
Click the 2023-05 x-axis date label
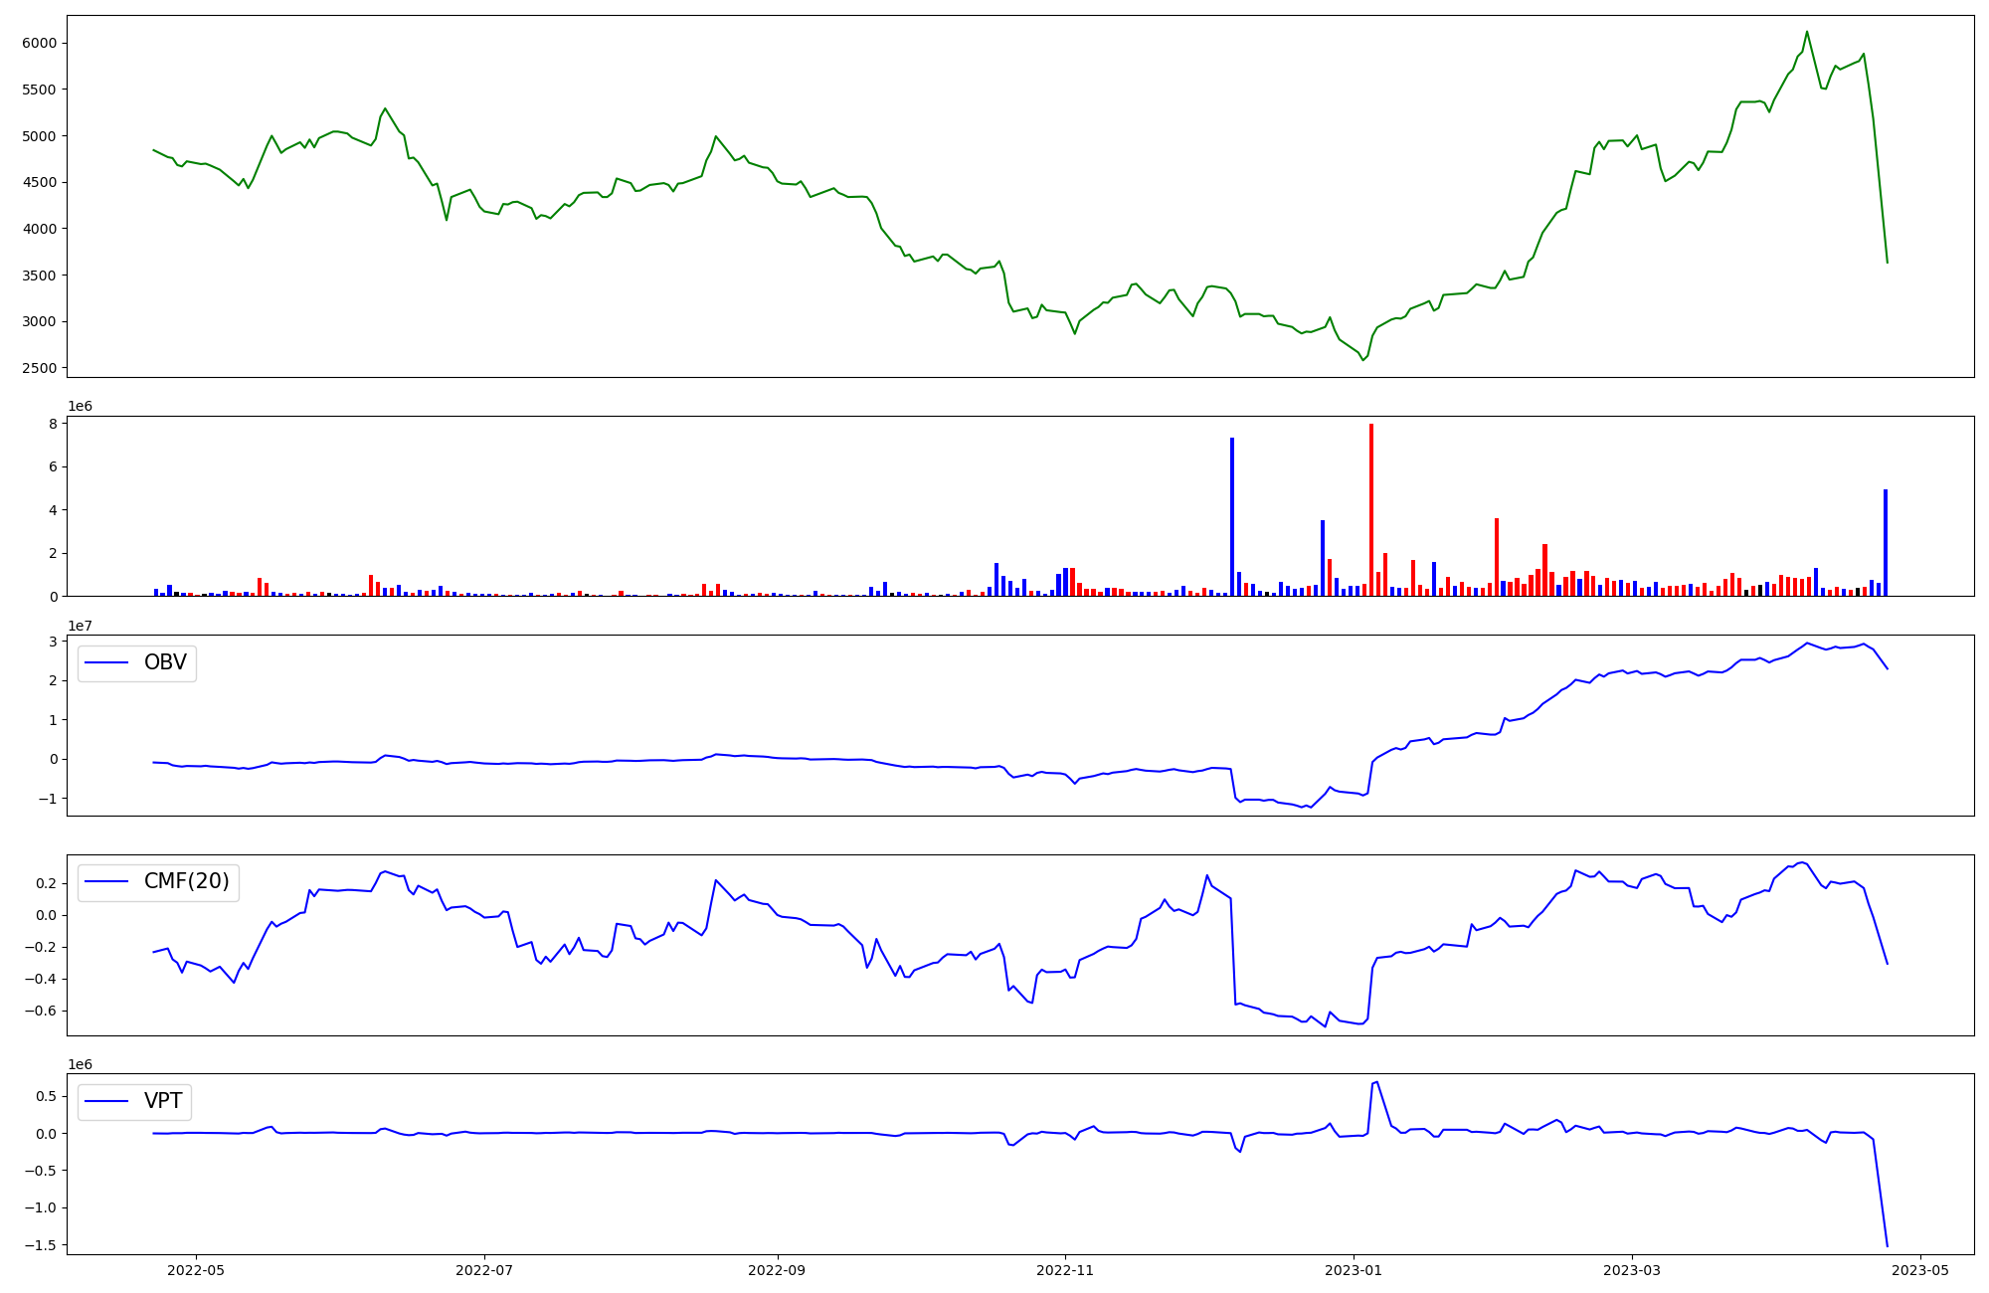click(x=1919, y=1270)
